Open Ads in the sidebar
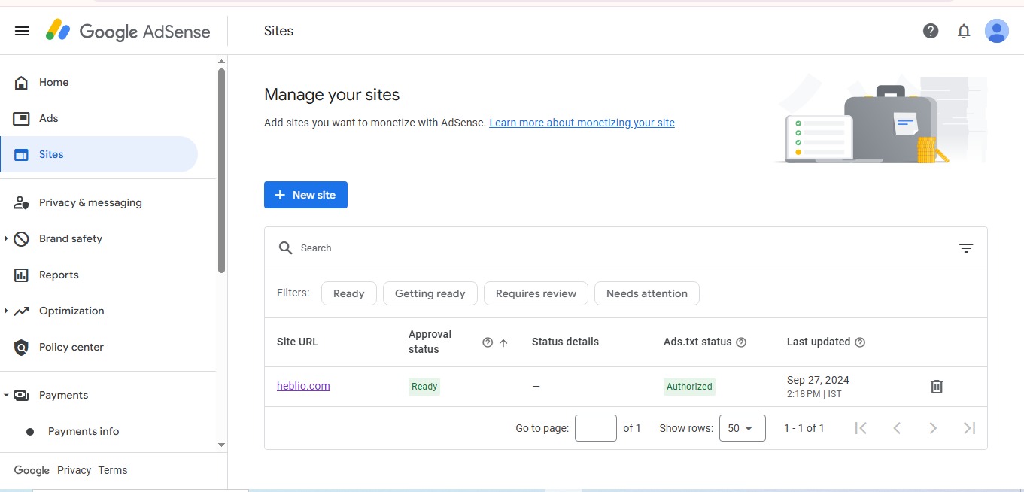Viewport: 1024px width, 492px height. tap(99, 118)
